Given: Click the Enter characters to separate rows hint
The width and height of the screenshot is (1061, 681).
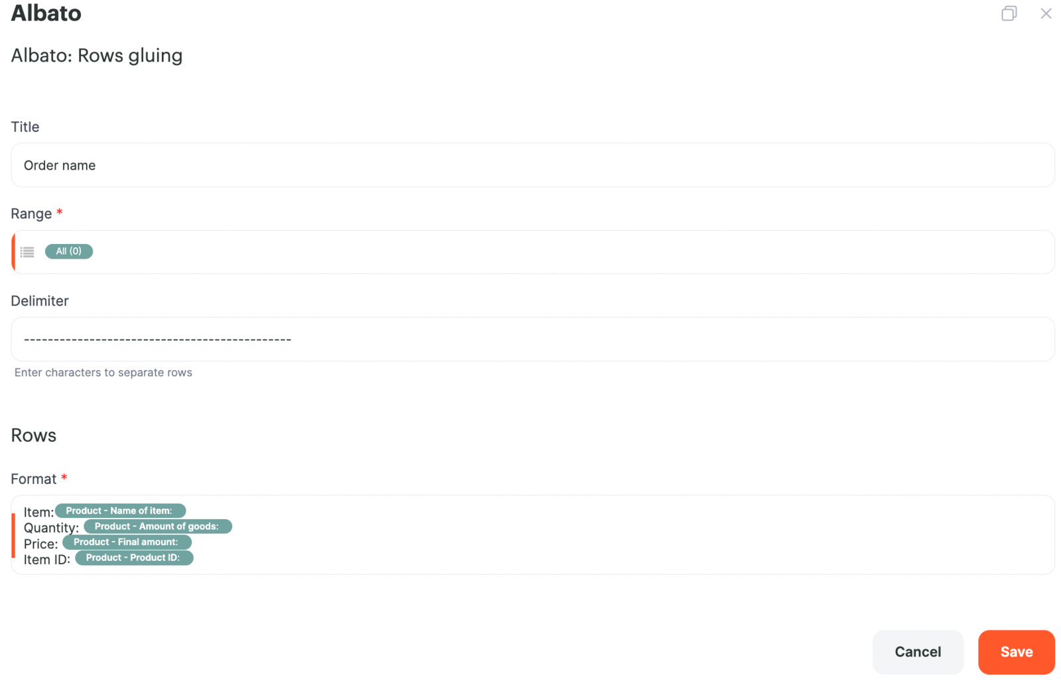Looking at the screenshot, I should tap(103, 373).
